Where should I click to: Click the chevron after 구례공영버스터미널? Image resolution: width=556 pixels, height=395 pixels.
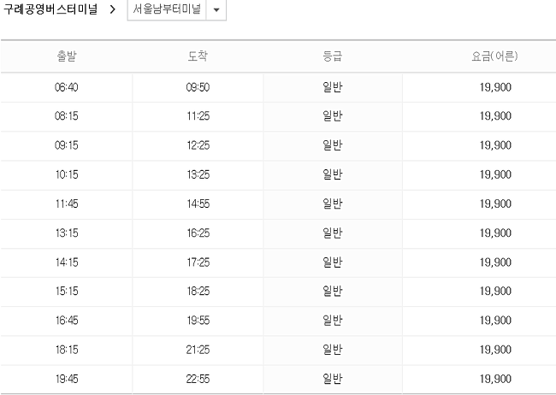(112, 9)
